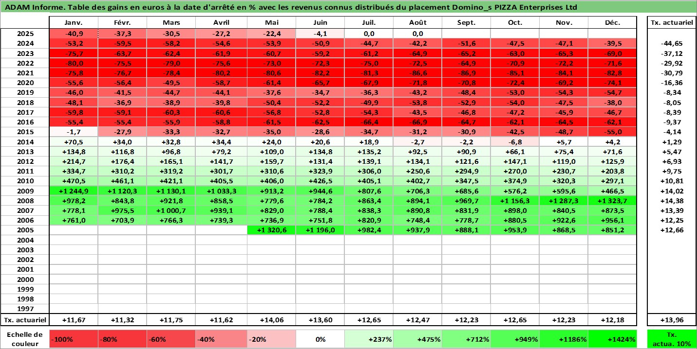The width and height of the screenshot is (697, 349).
Task: Select the +237% light green swatch
Action: [368, 339]
